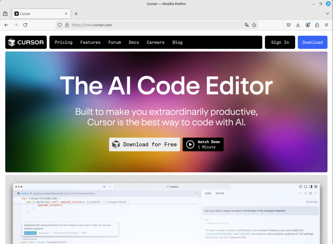Open Firefox application hamburger menu
This screenshot has height=244, width=333.
(x=326, y=25)
